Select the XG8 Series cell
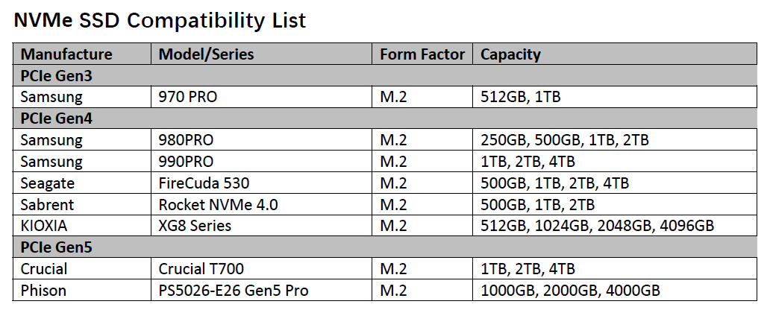 [261, 226]
